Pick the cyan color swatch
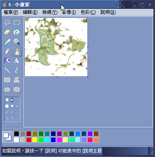The image size is (155, 157). pos(47,140)
